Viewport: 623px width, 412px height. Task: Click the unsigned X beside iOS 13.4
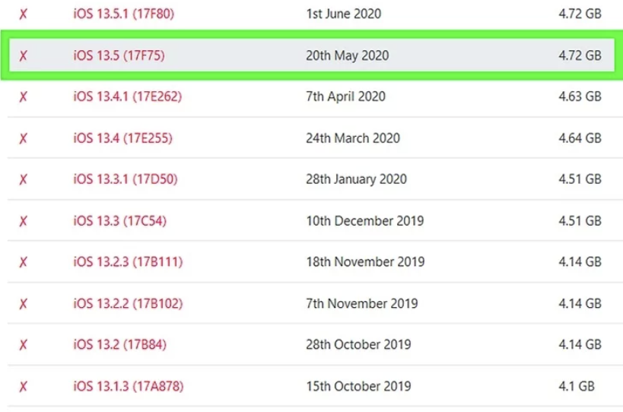24,138
